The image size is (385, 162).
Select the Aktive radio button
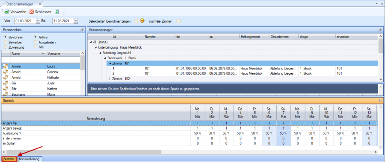[36, 37]
